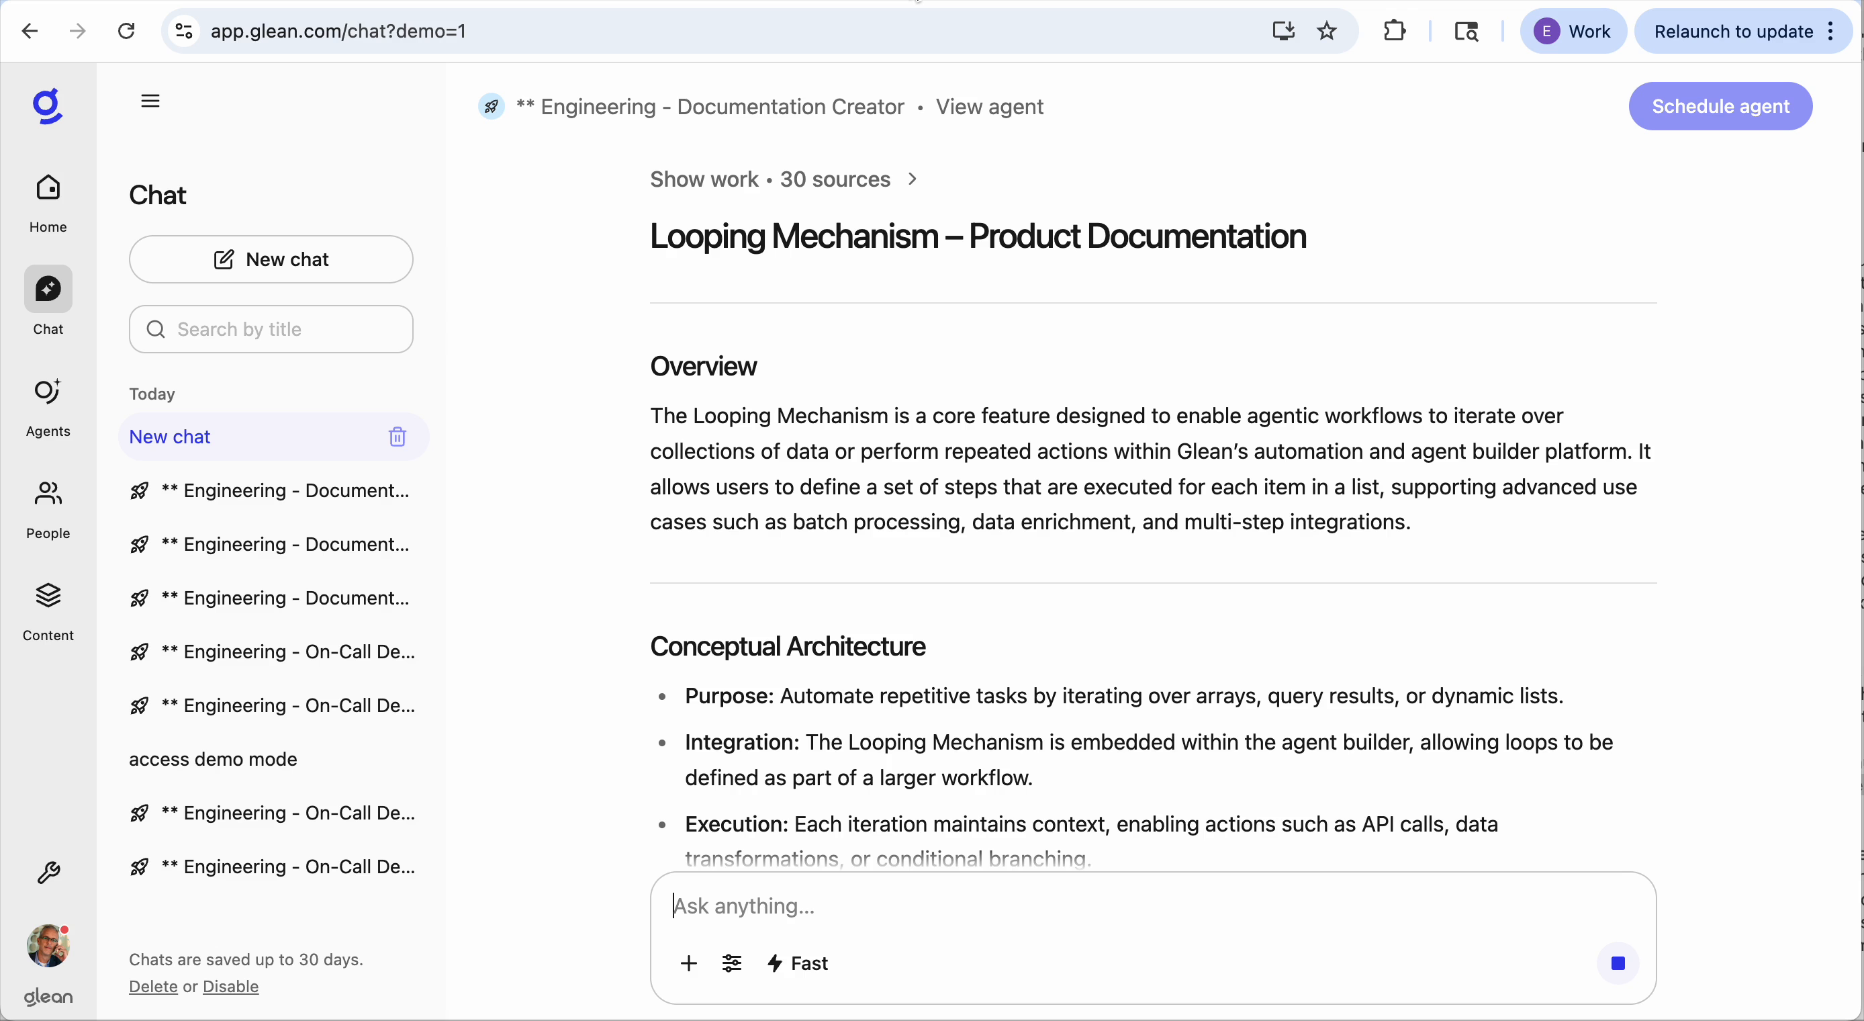Open site information in the address bar
This screenshot has width=1864, height=1021.
pos(183,30)
